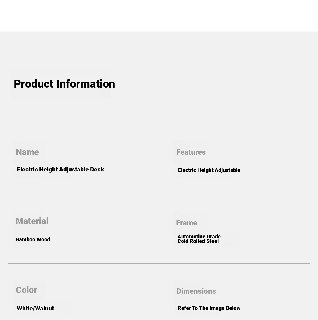
Task: Click the divider line above the Name row
Action: pos(159,127)
